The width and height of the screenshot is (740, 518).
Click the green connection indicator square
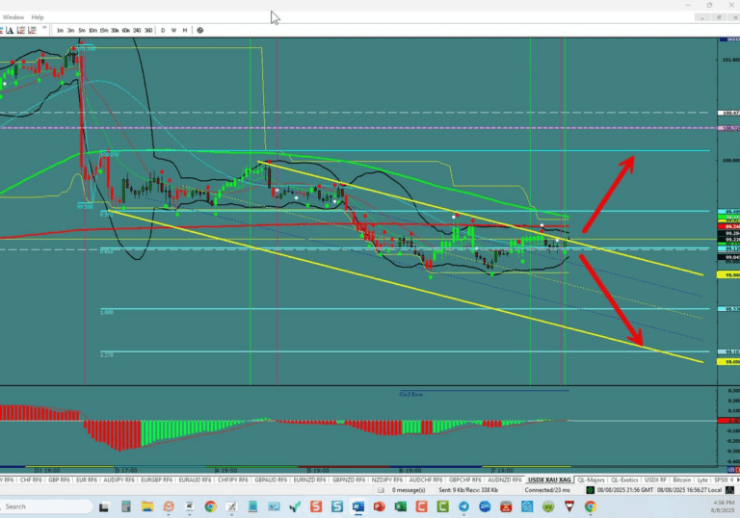590,490
